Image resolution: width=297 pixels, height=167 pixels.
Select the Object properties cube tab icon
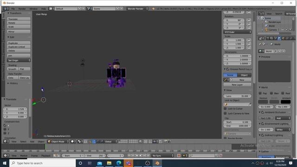coord(283,39)
